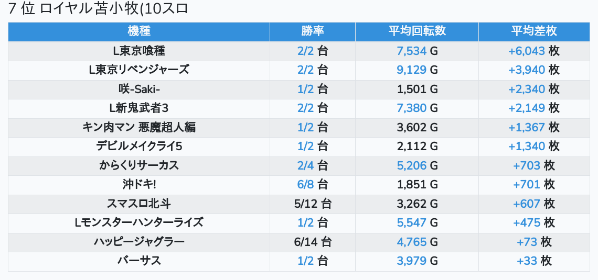Click the デビルメイクライ5 machine name
The height and width of the screenshot is (280, 598).
point(139,146)
